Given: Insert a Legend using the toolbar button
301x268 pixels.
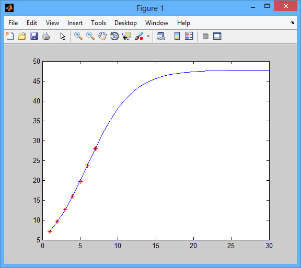Looking at the screenshot, I should [189, 36].
